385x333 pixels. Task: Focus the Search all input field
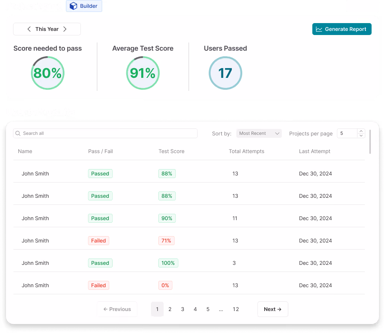(105, 133)
